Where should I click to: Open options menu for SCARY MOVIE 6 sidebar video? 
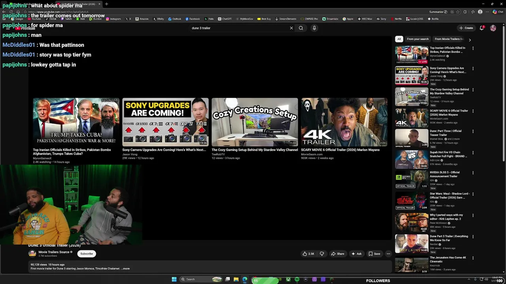pos(473,111)
